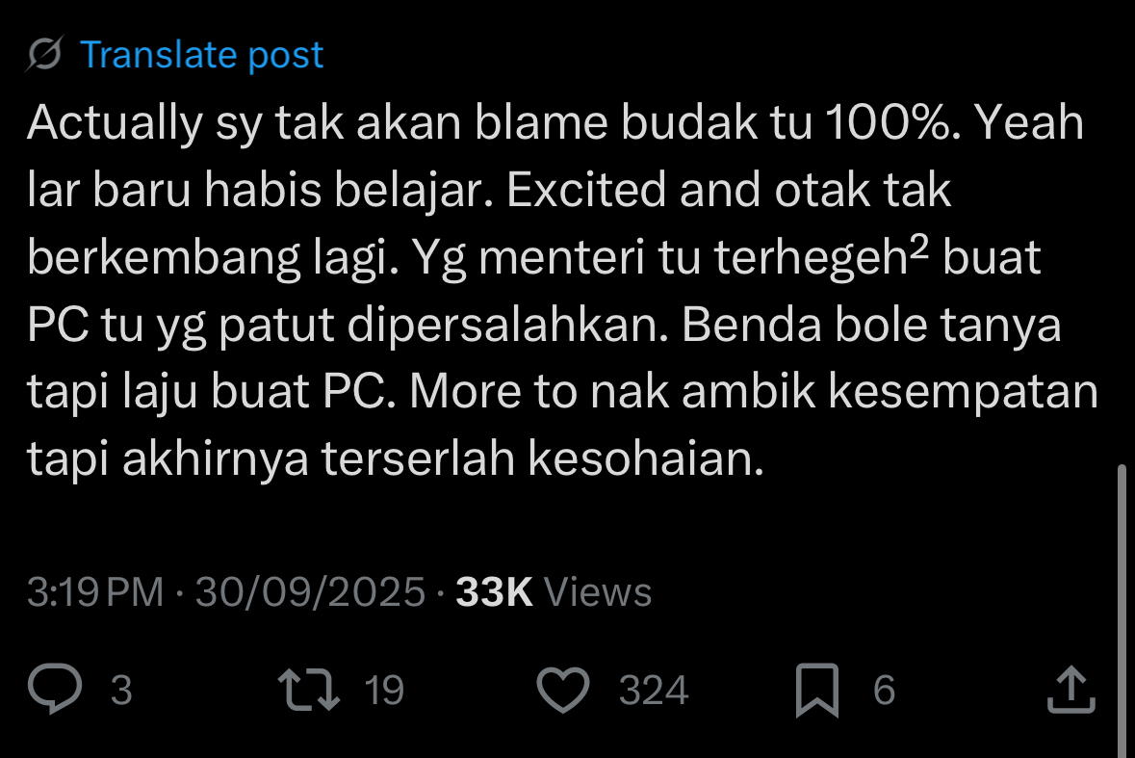Open the 33K view count analytics
Viewport: 1135px width, 758px height.
pyautogui.click(x=494, y=592)
